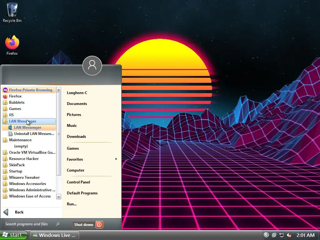320x240 pixels.
Task: Launch Firefox from the programs list
Action: 29,96
